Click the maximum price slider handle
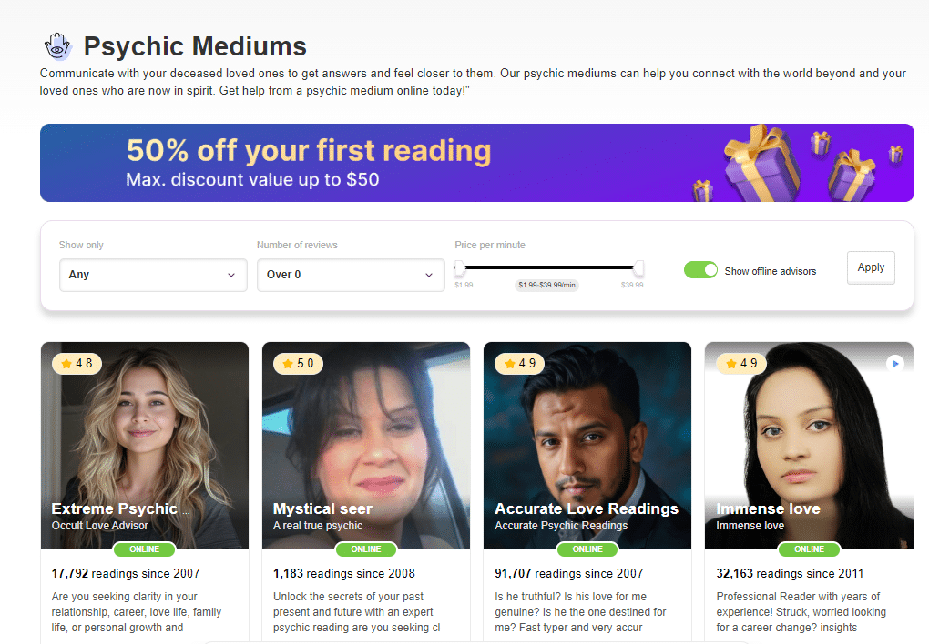The image size is (929, 644). (x=638, y=267)
